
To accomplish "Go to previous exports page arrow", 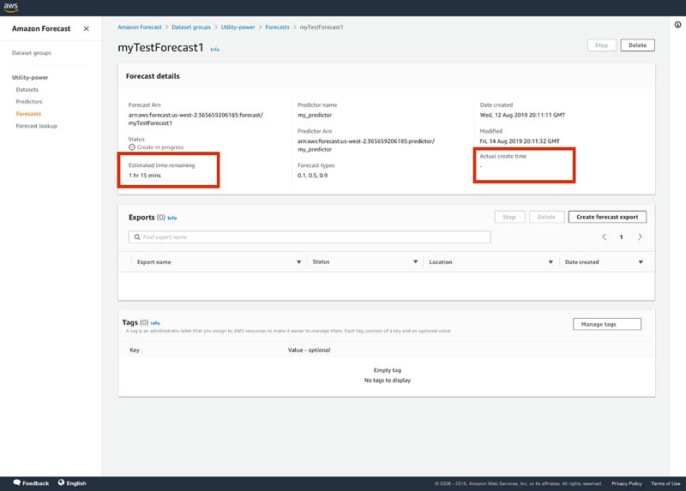I will pos(605,237).
